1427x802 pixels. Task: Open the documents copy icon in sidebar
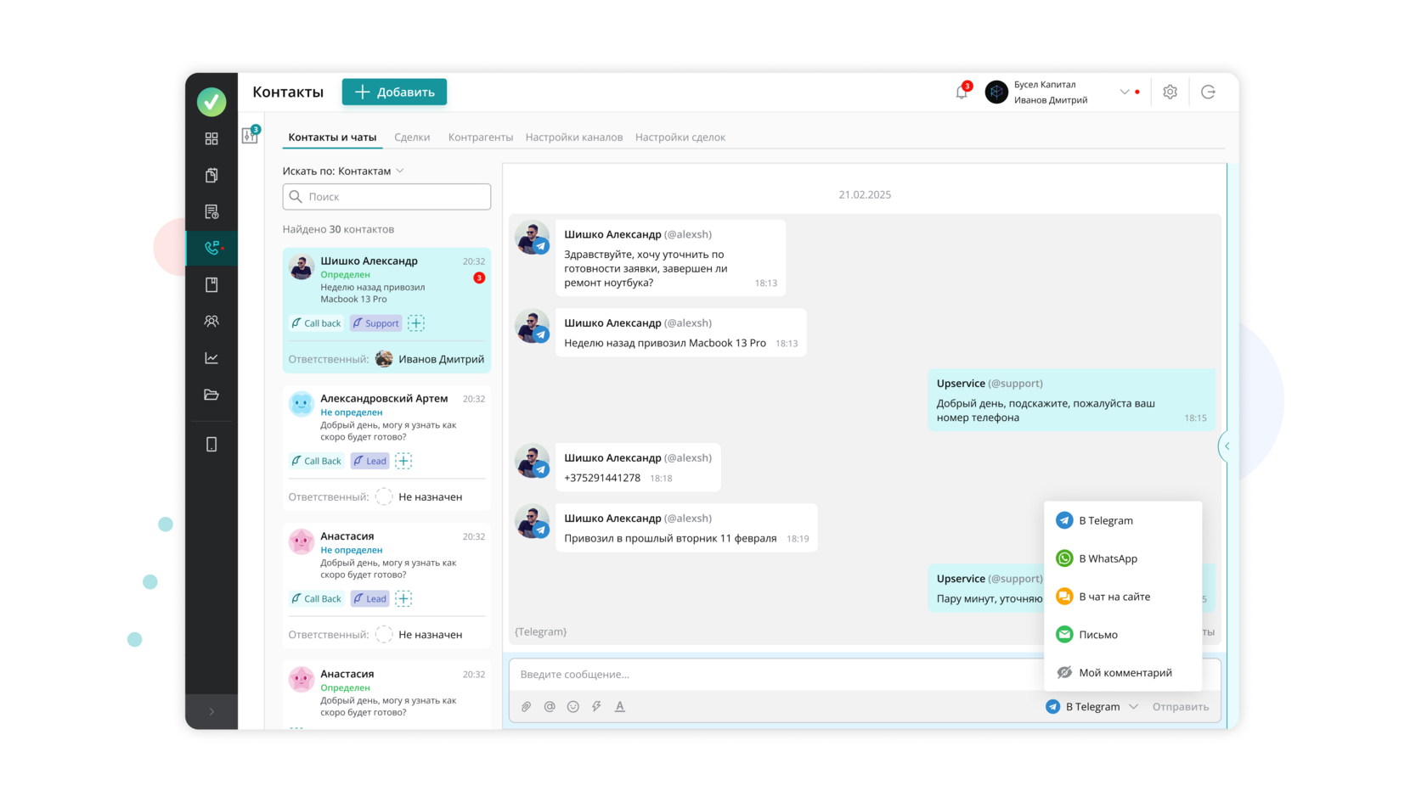point(212,175)
